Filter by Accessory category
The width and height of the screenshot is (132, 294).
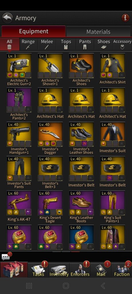(x=122, y=44)
